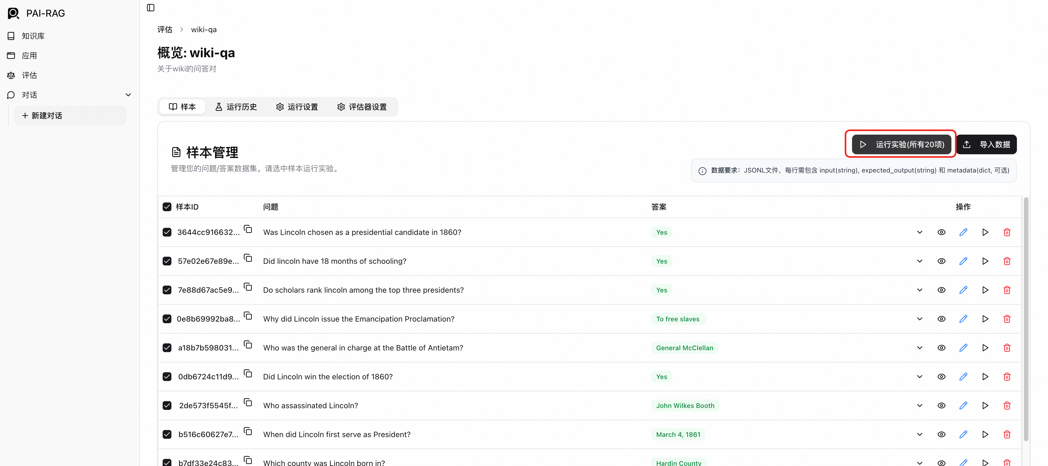Image resolution: width=1048 pixels, height=466 pixels.
Task: Open the 评估器设置 tab
Action: click(x=362, y=107)
